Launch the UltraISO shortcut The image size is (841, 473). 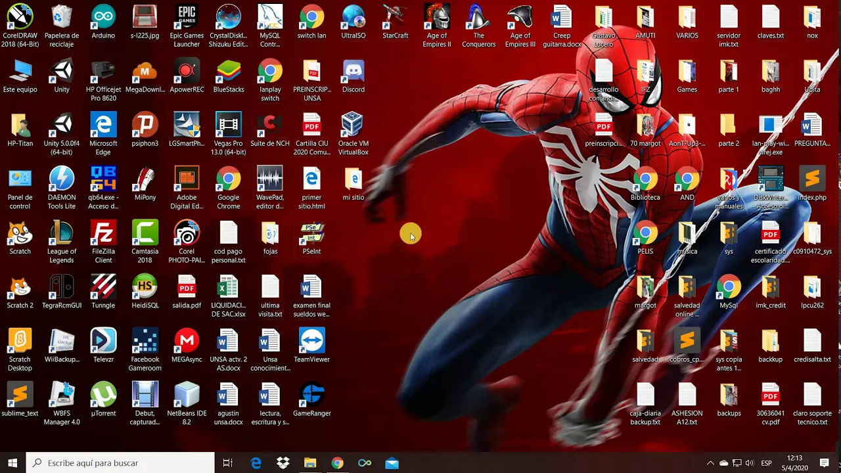click(x=353, y=22)
